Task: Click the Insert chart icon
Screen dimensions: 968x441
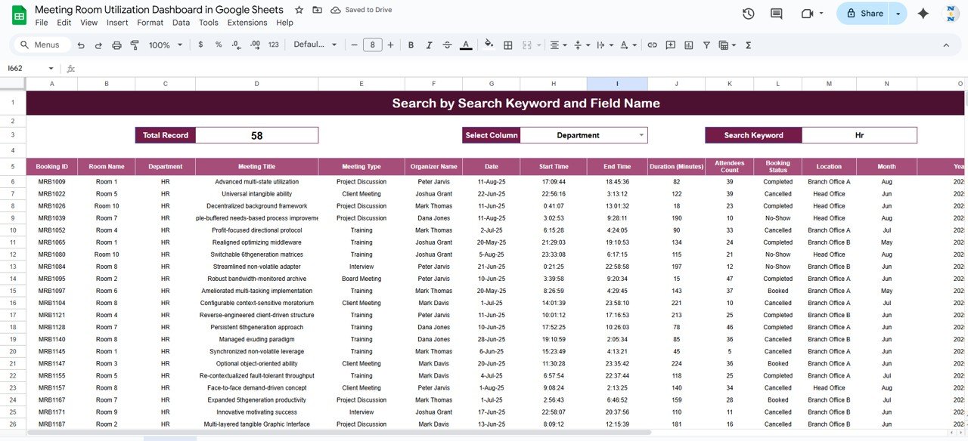Action: point(688,45)
